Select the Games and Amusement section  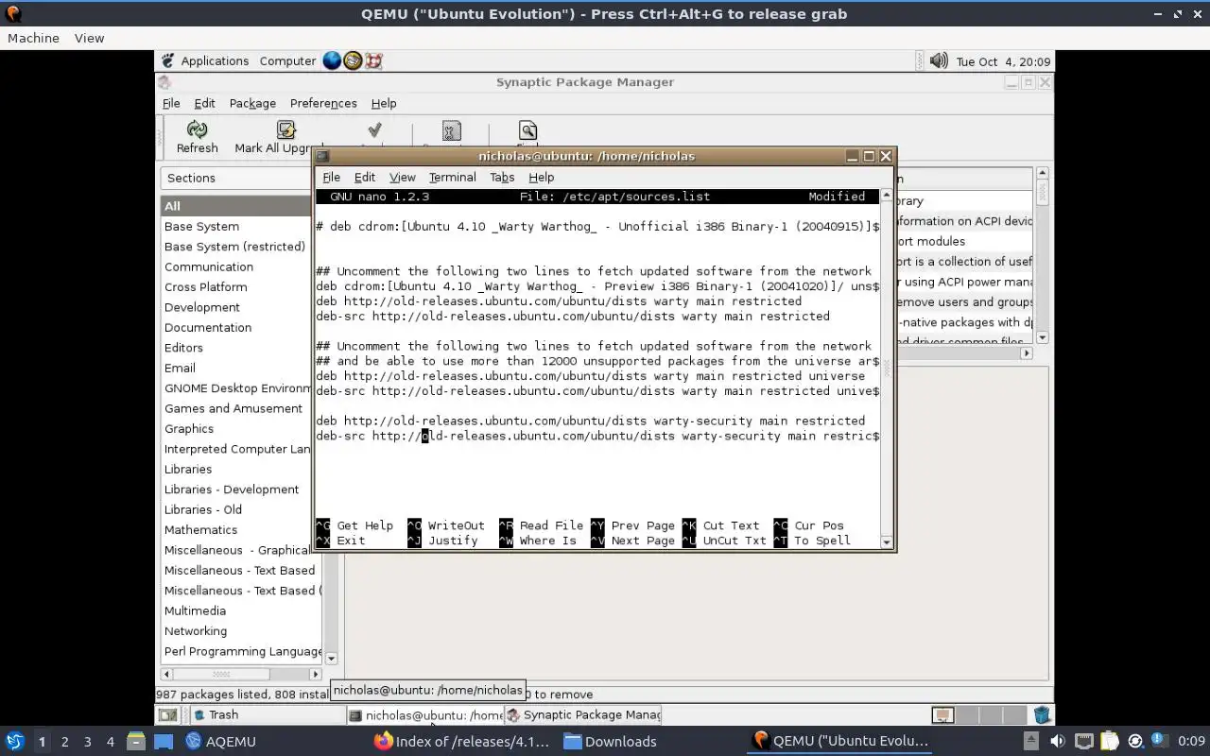tap(233, 408)
